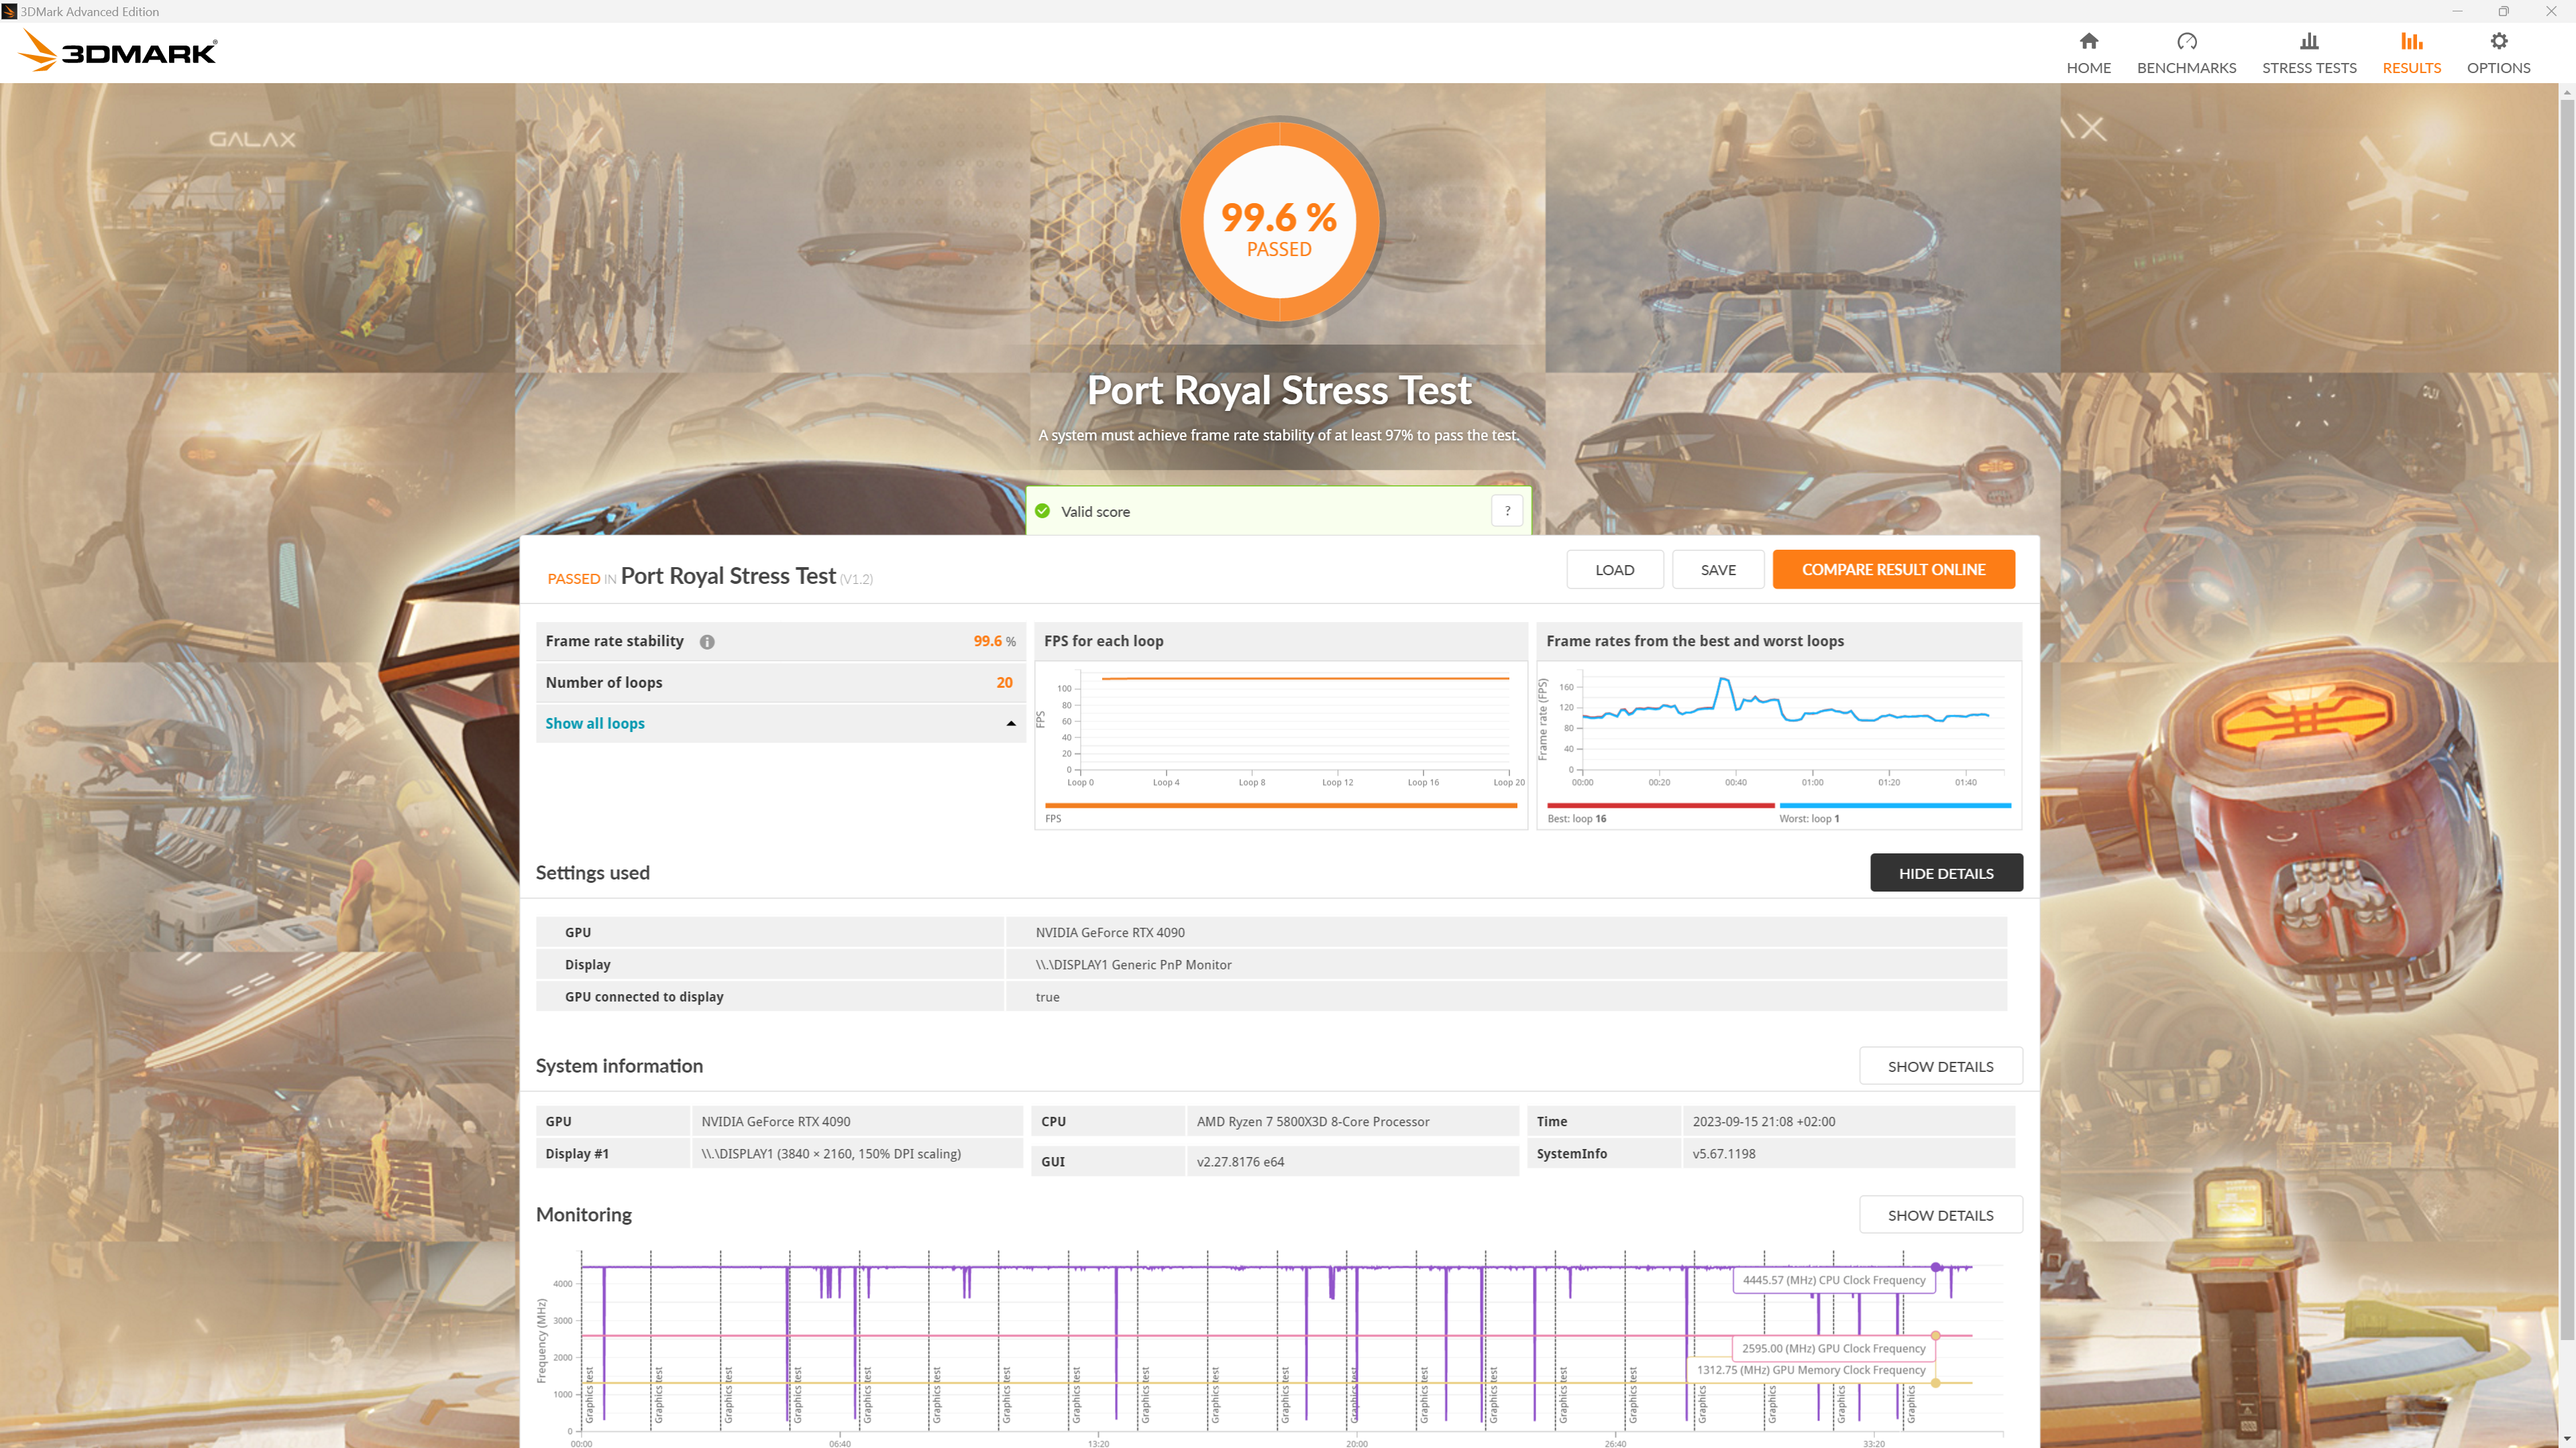Click the Home house icon

click(2088, 41)
